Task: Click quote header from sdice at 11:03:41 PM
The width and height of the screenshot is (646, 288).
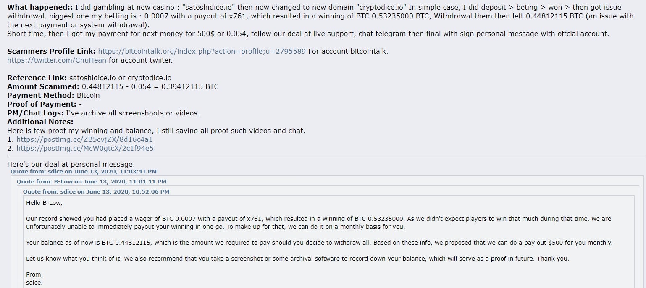Action: [84, 172]
